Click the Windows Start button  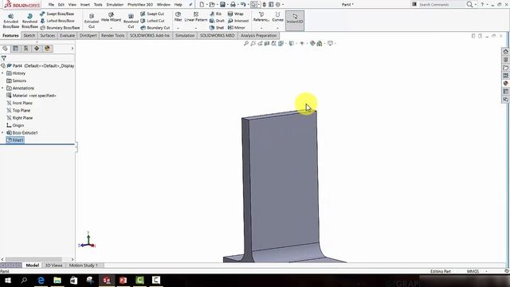click(x=7, y=280)
